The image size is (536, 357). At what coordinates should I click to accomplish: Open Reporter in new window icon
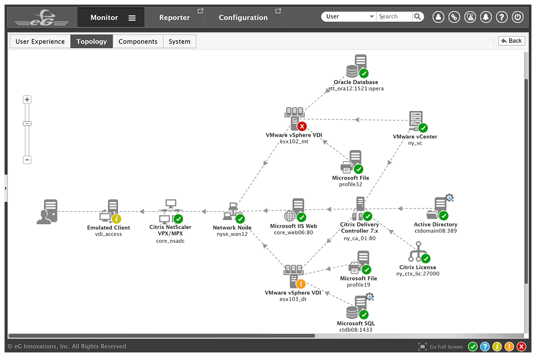click(201, 11)
